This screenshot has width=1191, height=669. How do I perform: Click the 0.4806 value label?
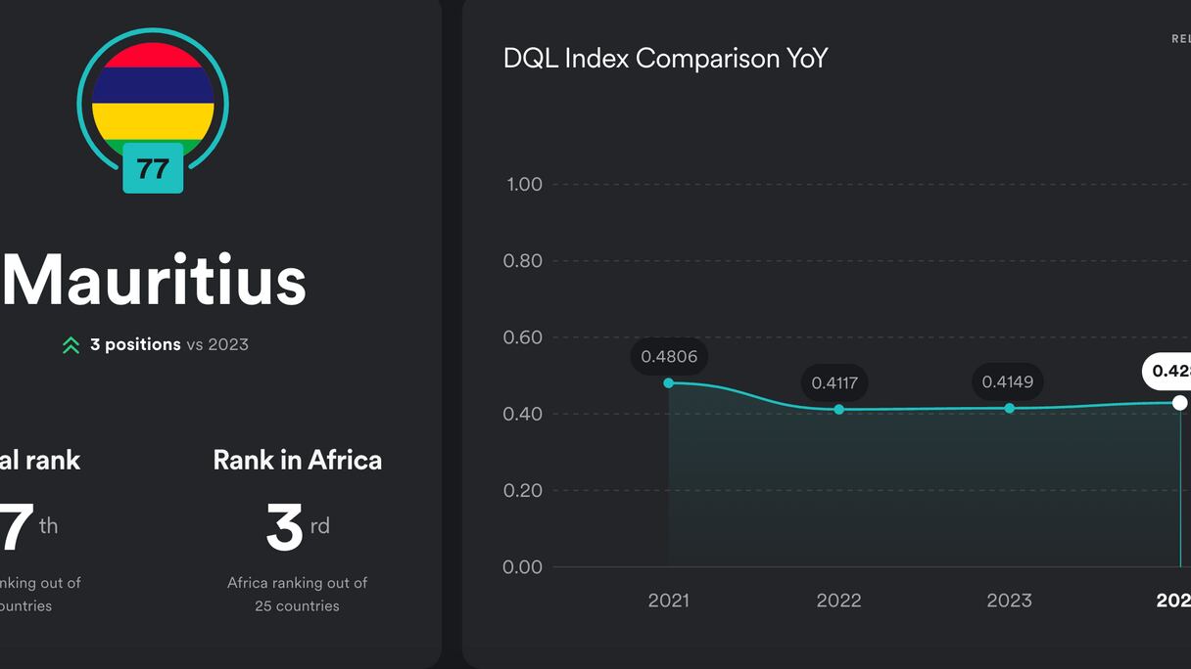coord(669,357)
